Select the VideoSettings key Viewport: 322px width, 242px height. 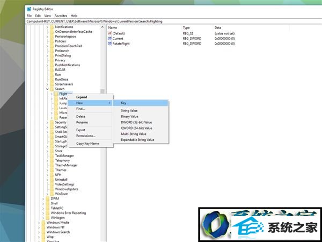[64, 184]
